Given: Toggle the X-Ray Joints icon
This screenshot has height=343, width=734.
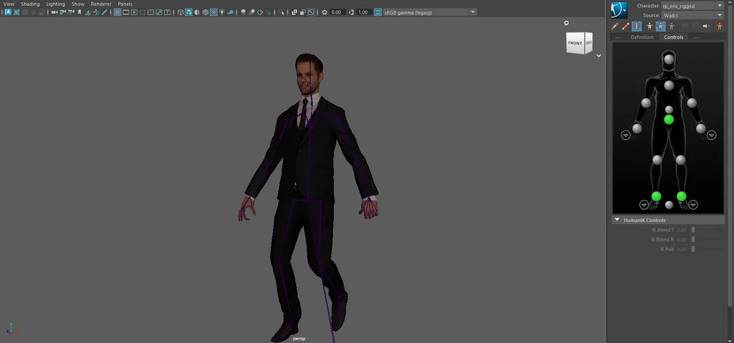Looking at the screenshot, I should pyautogui.click(x=311, y=12).
